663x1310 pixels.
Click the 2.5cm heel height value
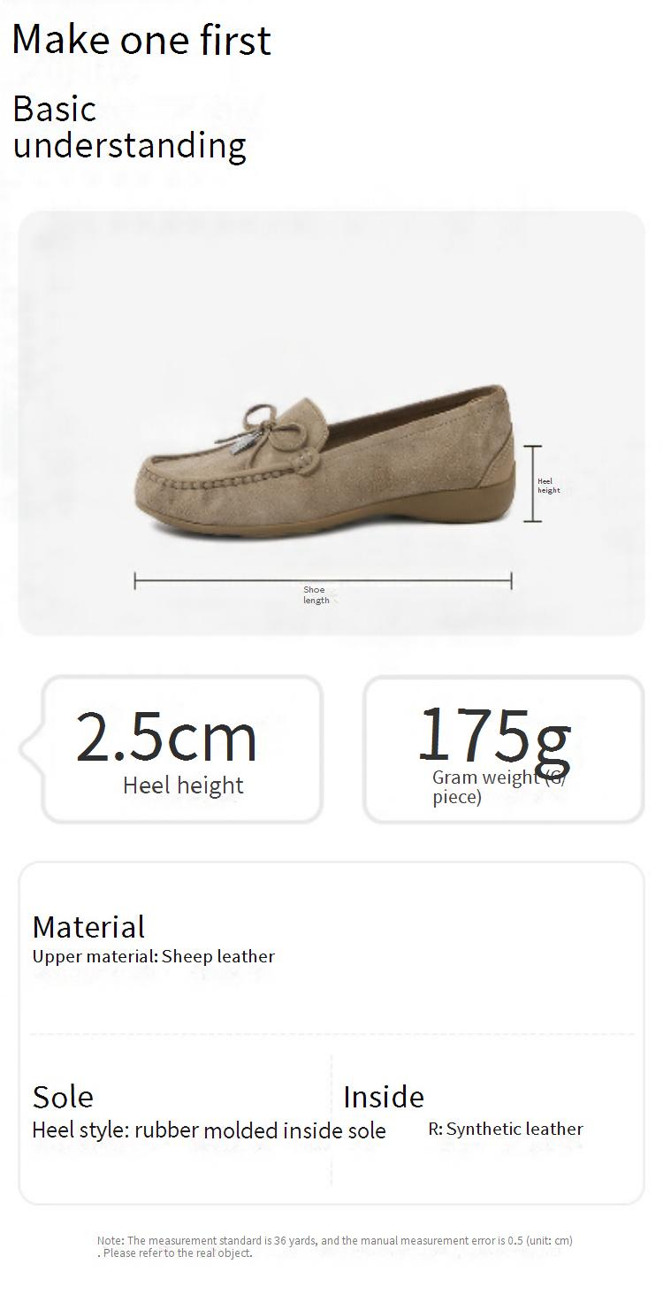click(x=166, y=736)
